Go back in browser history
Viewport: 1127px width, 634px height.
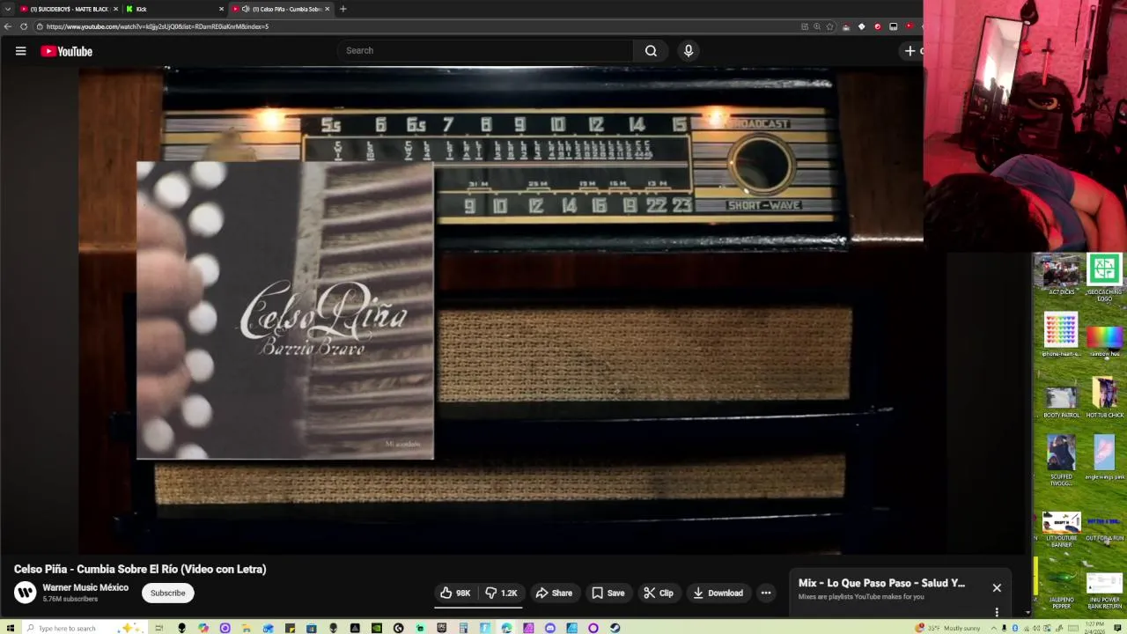point(7,26)
